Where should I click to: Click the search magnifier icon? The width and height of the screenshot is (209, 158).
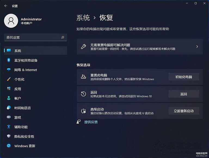pos(63,37)
